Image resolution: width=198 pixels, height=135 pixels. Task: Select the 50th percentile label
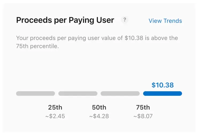point(99,107)
